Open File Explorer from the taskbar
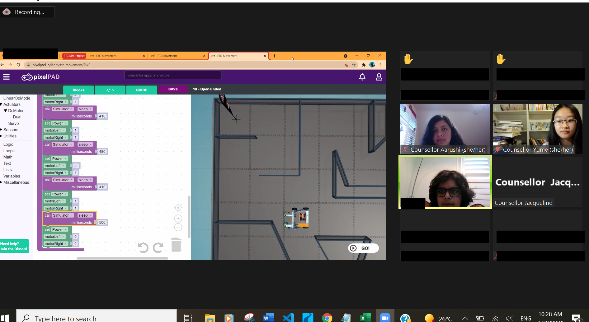 [210, 318]
